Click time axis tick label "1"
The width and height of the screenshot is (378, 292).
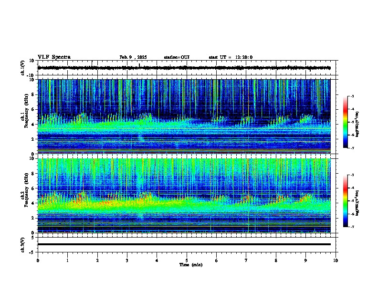pos(67,261)
